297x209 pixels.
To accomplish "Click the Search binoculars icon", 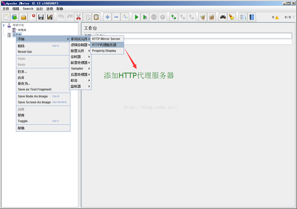I will [x=223, y=17].
